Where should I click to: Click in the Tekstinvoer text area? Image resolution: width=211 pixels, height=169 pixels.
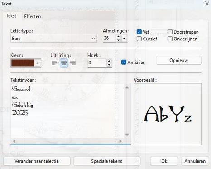[67, 111]
